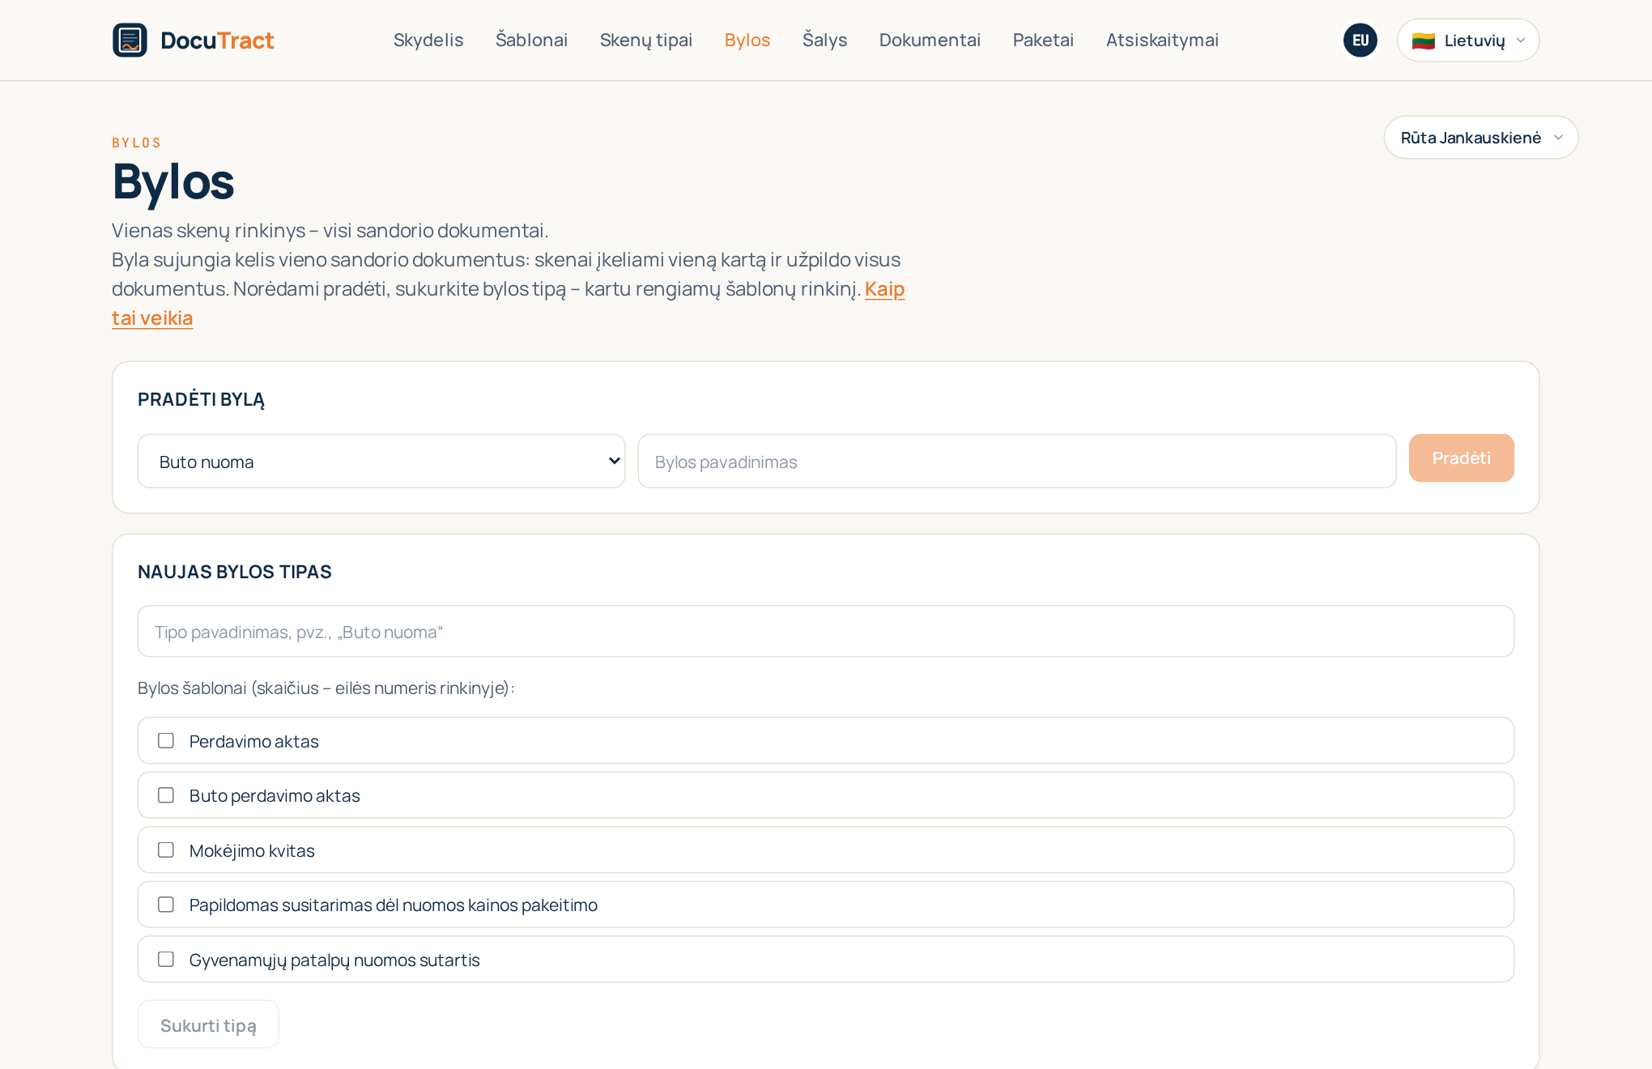Go to Paketai

click(x=1043, y=40)
